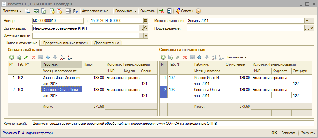
Task: Open the Действия menu
Action: (x=12, y=11)
